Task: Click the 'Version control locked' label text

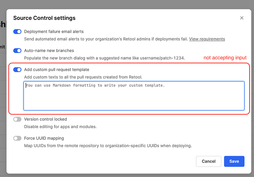Action: coord(46,119)
